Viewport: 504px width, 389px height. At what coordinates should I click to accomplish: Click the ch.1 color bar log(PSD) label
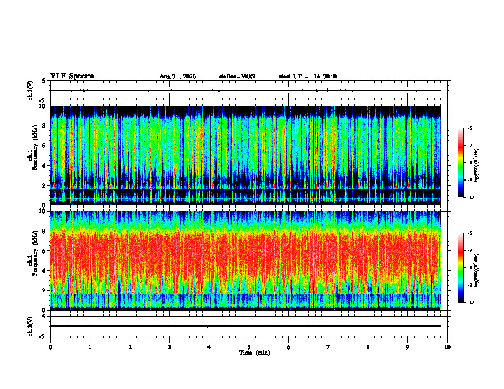pos(477,166)
